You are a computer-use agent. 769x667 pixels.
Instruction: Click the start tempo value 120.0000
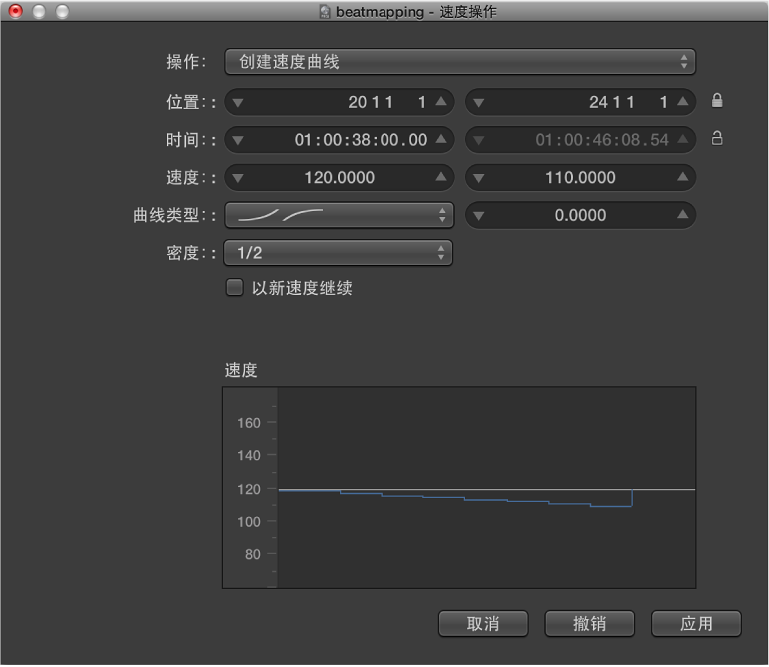click(339, 177)
